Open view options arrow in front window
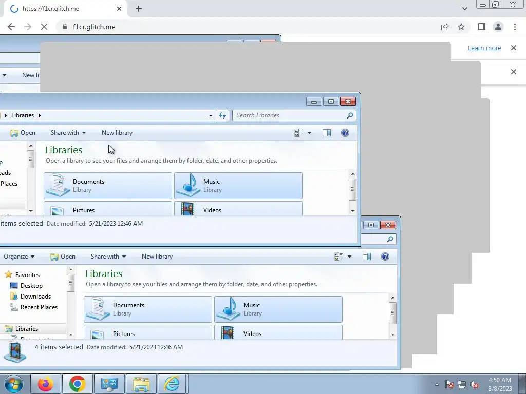The width and height of the screenshot is (526, 394). pos(349,257)
